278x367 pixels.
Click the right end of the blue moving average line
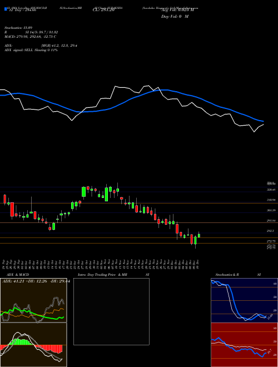pyautogui.click(x=263, y=121)
